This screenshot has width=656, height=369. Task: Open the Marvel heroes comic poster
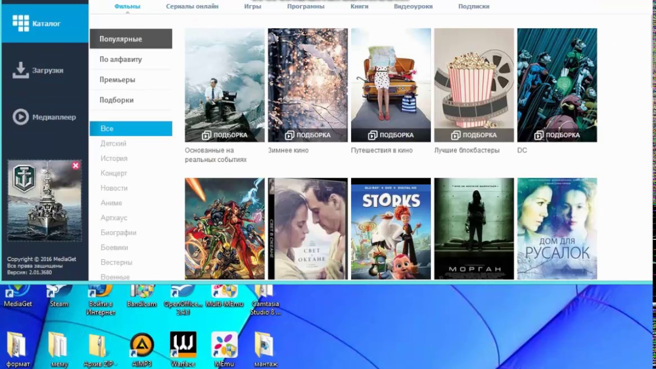pos(224,229)
